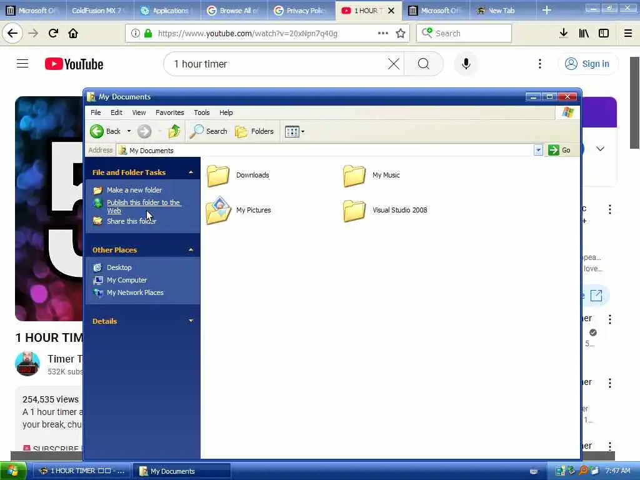Click the YouTube Sign in button

(x=587, y=64)
